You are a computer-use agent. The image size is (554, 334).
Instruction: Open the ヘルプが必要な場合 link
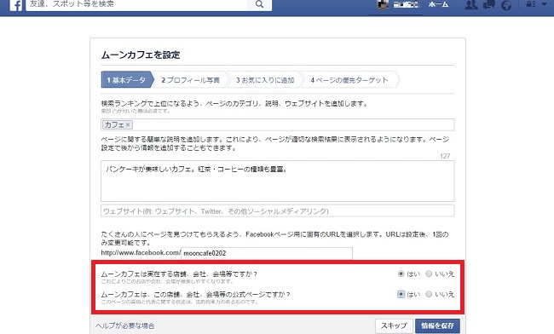(124, 325)
